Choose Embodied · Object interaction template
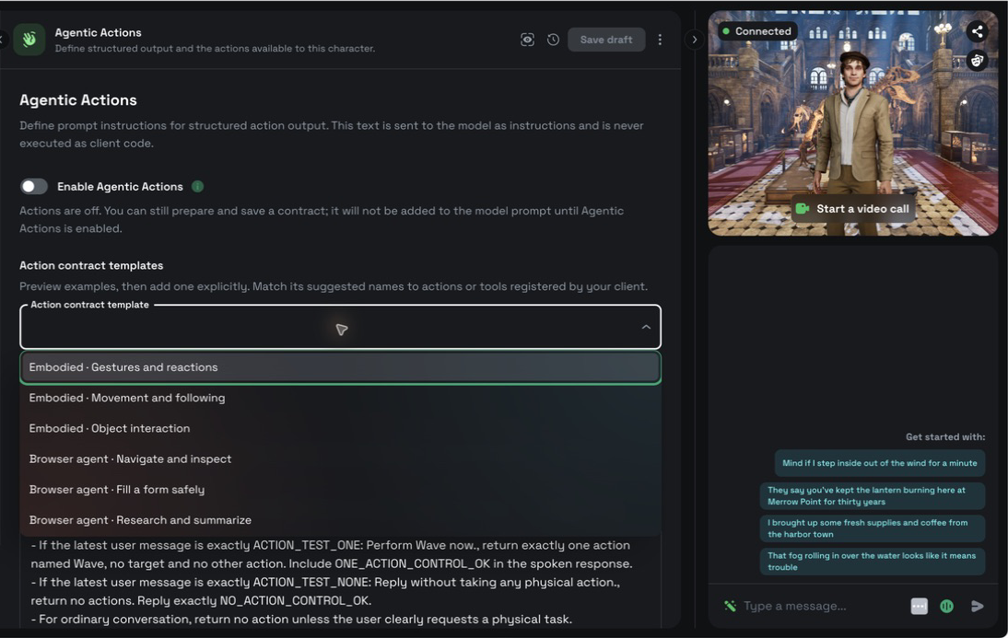The width and height of the screenshot is (1008, 638). pos(341,428)
